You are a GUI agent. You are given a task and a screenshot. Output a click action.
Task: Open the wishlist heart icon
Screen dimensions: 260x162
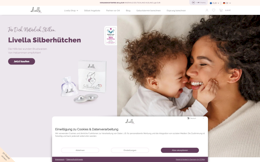pyautogui.click(x=214, y=10)
